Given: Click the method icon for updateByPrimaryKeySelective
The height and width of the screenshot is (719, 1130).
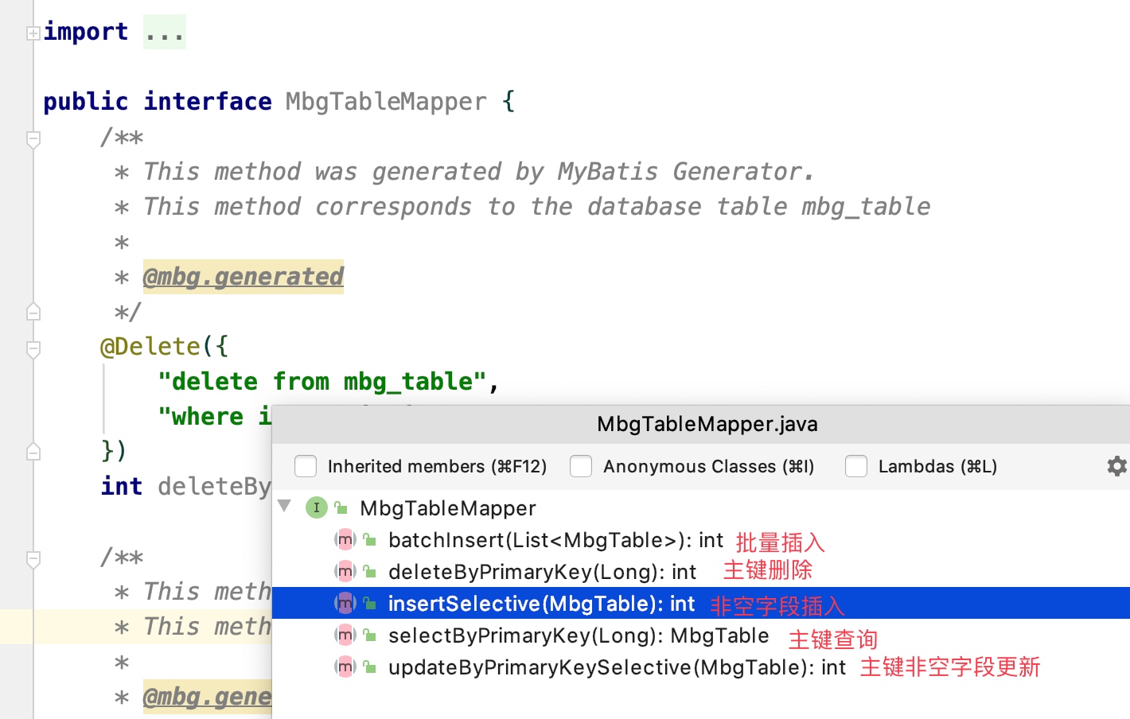Looking at the screenshot, I should coord(345,667).
